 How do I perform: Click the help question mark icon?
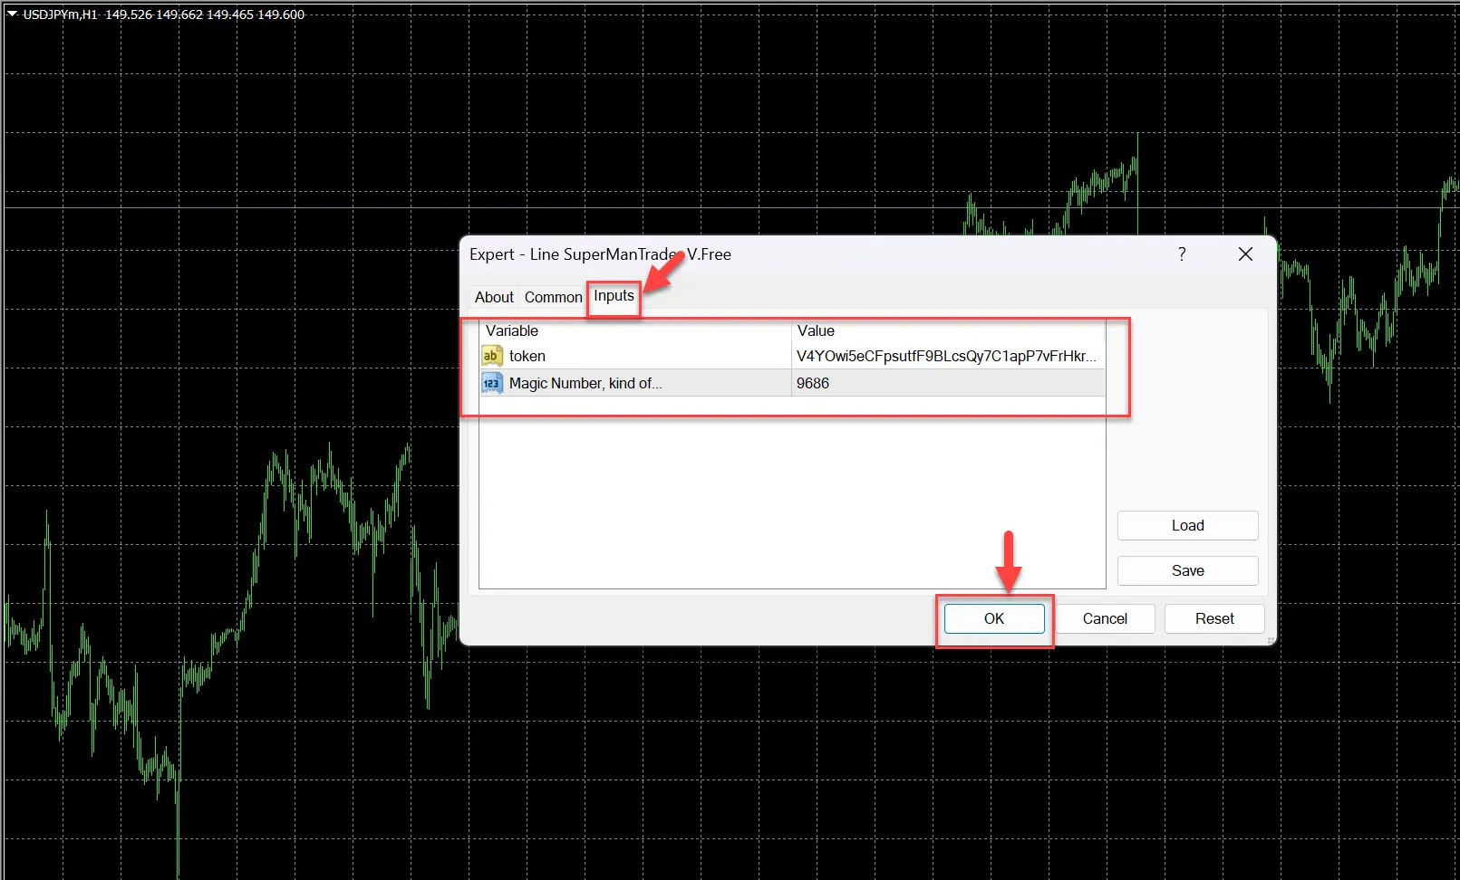1182,254
